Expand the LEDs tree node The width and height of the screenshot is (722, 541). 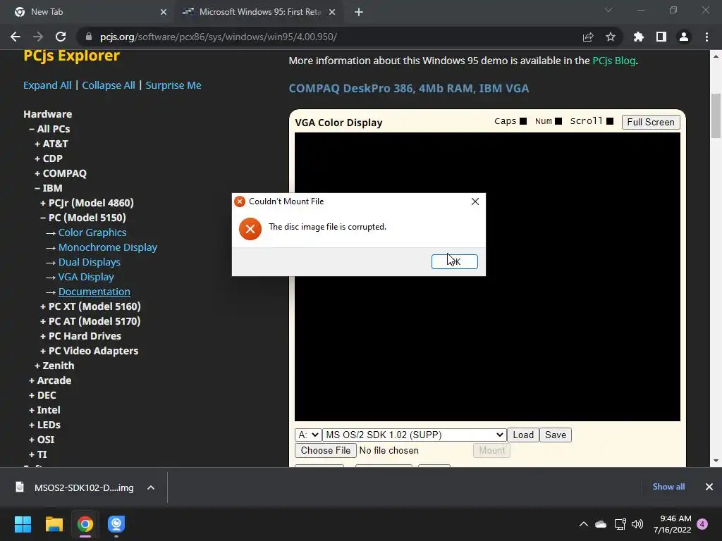coord(44,425)
